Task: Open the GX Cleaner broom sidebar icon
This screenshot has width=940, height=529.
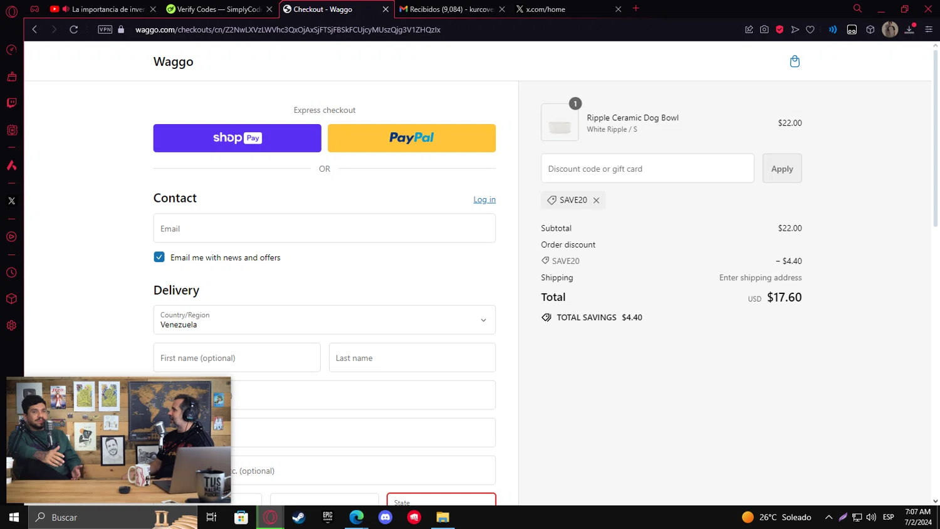Action: pyautogui.click(x=11, y=77)
